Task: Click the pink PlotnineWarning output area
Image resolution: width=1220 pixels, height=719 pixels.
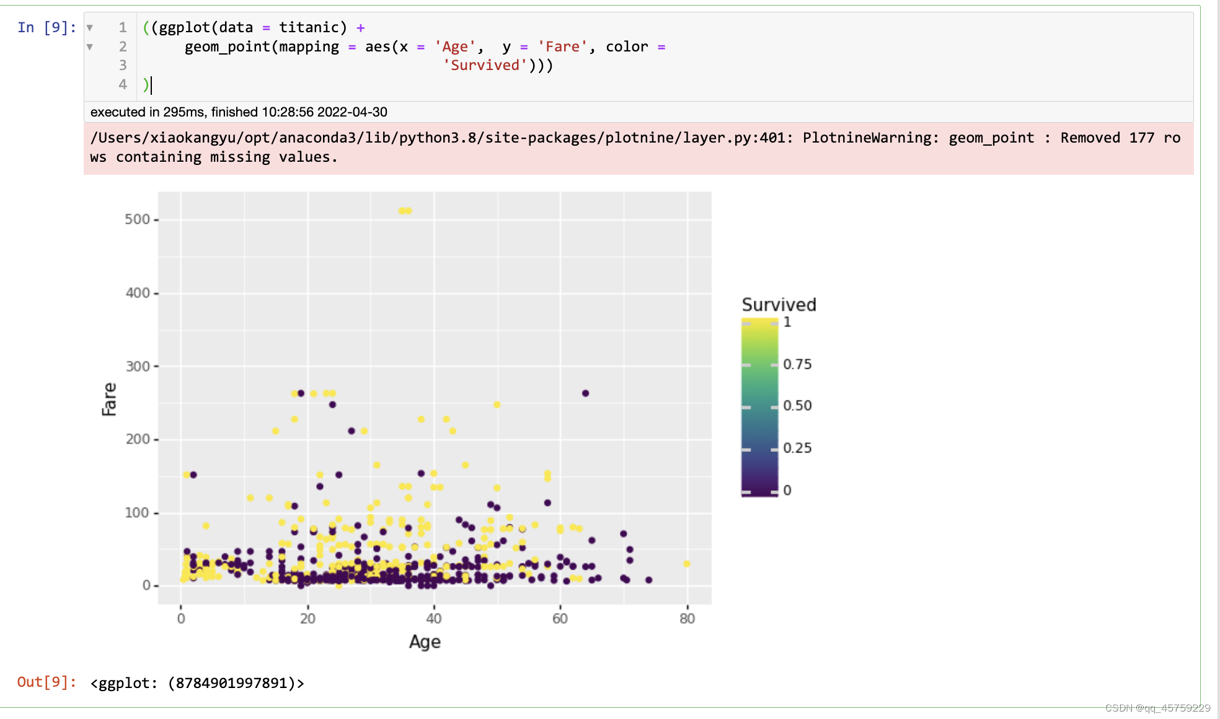Action: 639,148
